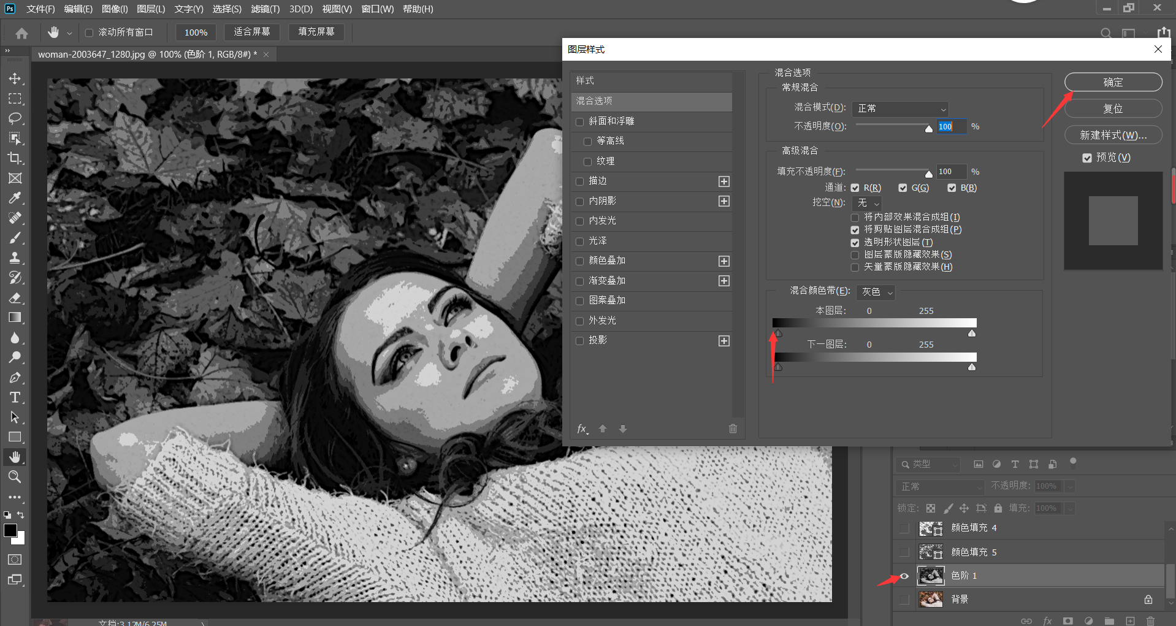Open layers panel 填充 dropdown arrow
The width and height of the screenshot is (1176, 626).
point(1070,509)
